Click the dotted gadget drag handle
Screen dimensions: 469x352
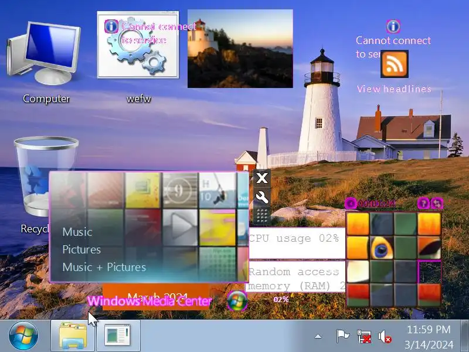click(x=262, y=216)
